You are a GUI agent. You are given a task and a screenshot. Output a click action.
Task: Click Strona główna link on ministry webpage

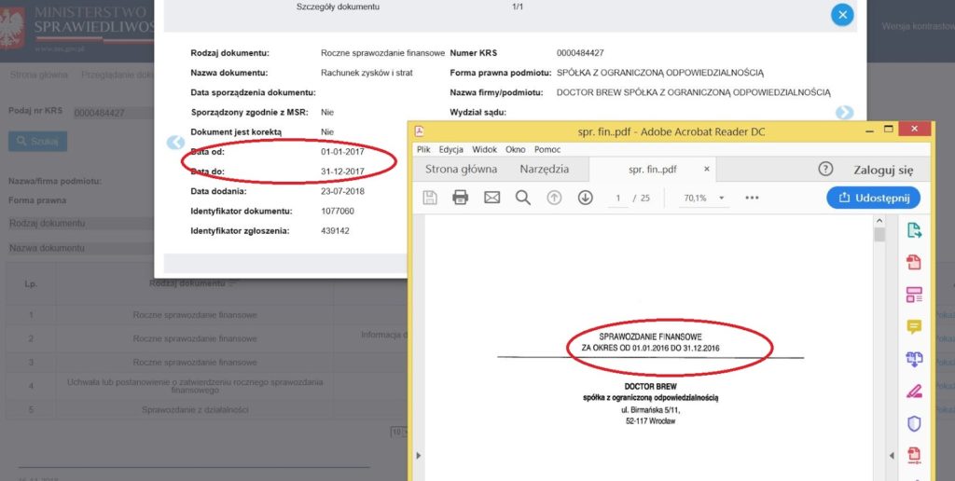click(37, 75)
